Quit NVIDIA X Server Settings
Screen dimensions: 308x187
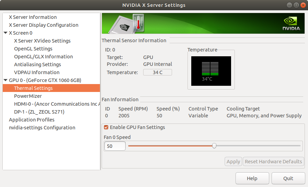pos(288,178)
